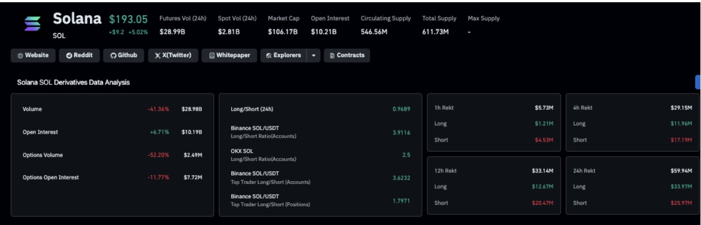Click the Long/Short (24h) ratio row

(321, 109)
